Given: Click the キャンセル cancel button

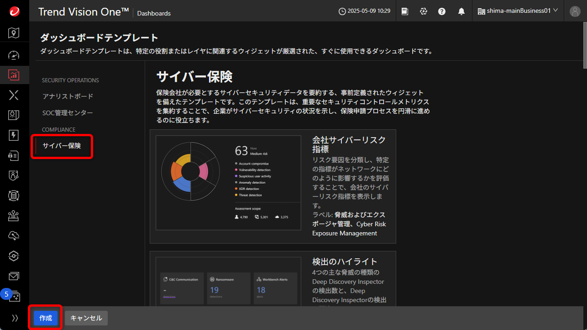Looking at the screenshot, I should (86, 318).
